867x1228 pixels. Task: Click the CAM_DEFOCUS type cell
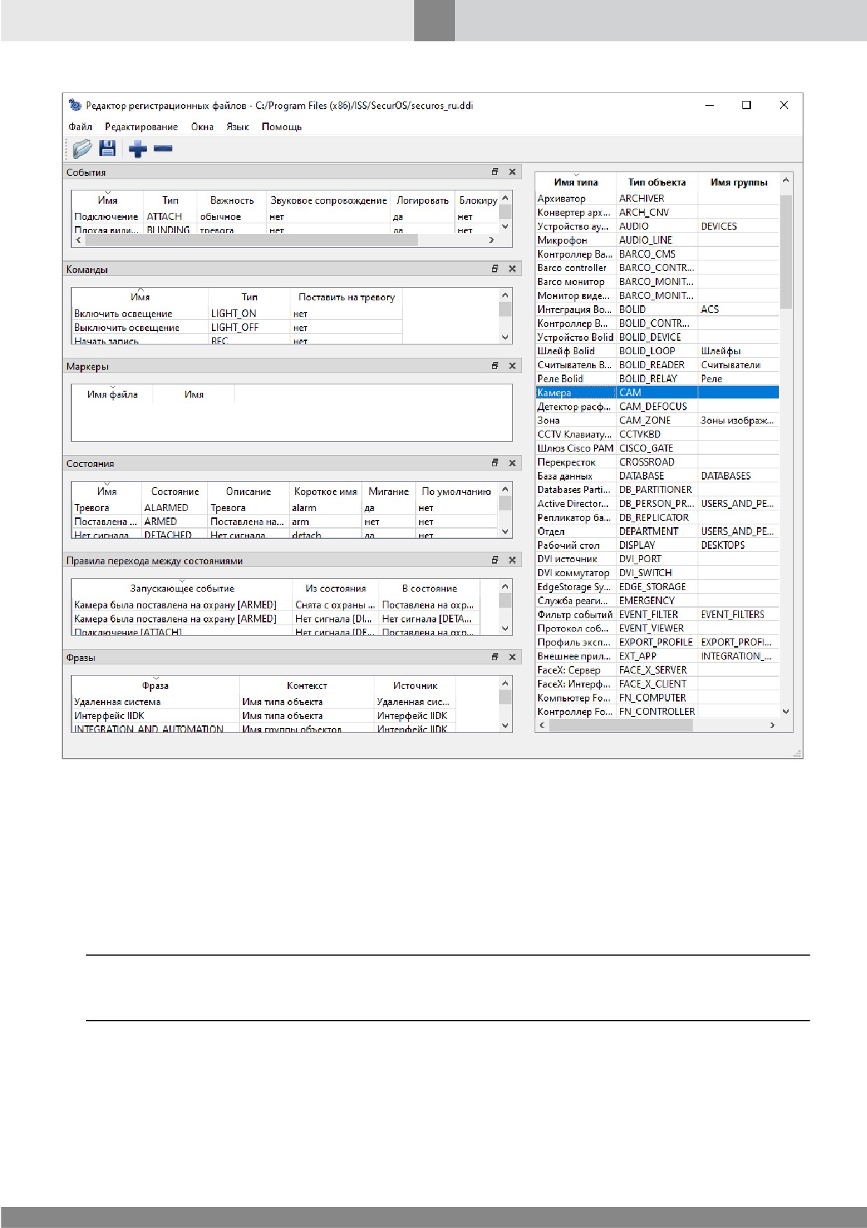point(656,407)
